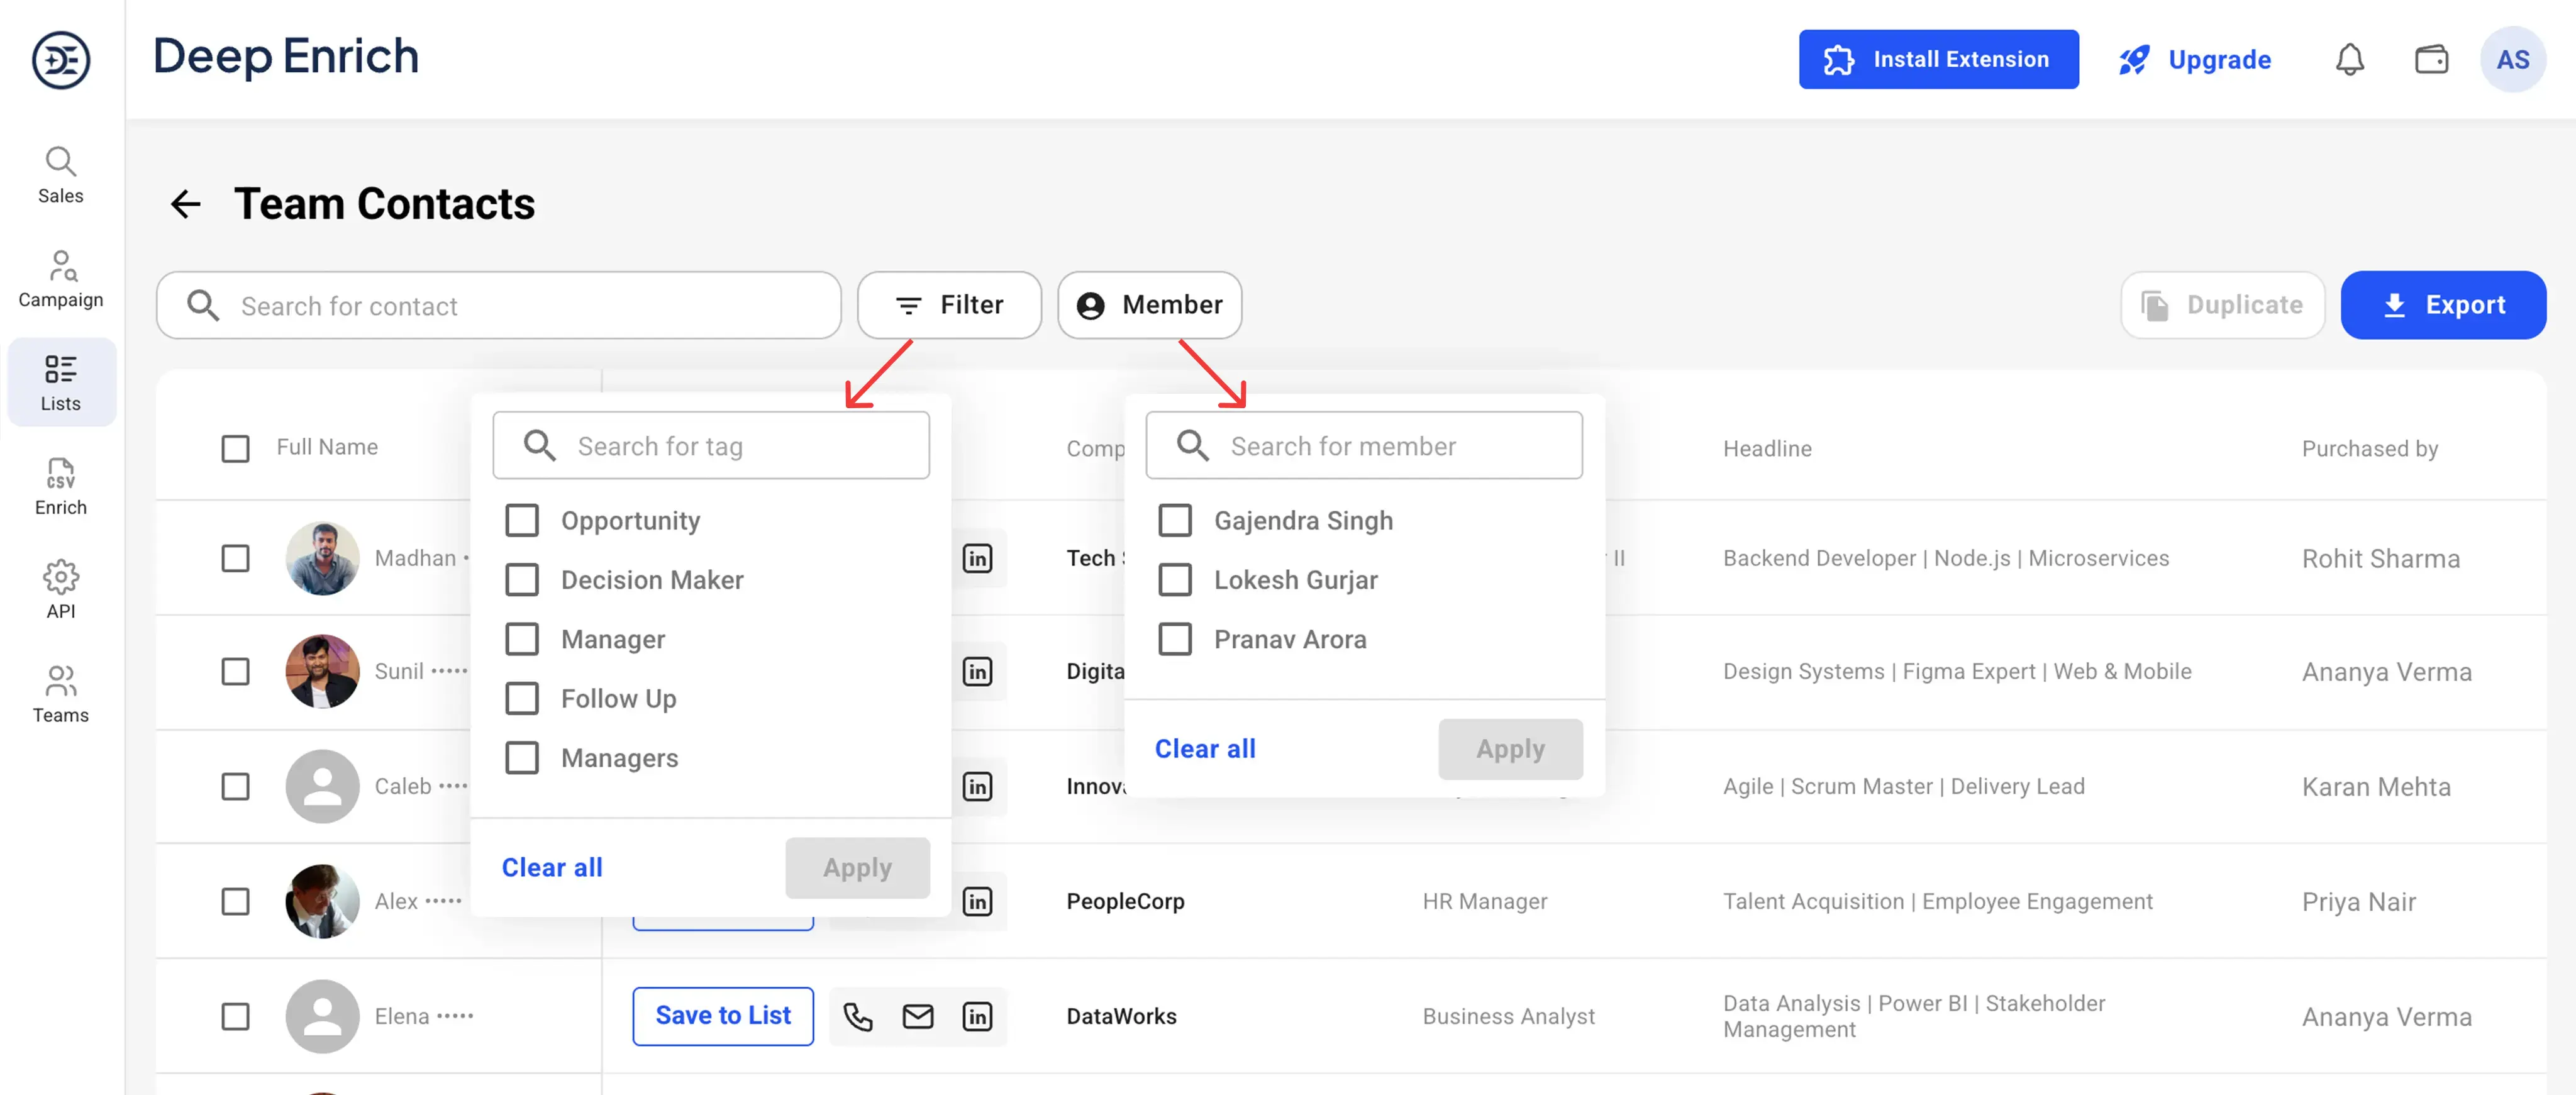2576x1095 pixels.
Task: Click Karan Mehta in Purchased by column
Action: pos(2376,787)
